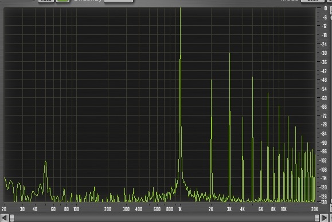Click the -12 dB level scale label
The image size is (332, 222).
324,26
